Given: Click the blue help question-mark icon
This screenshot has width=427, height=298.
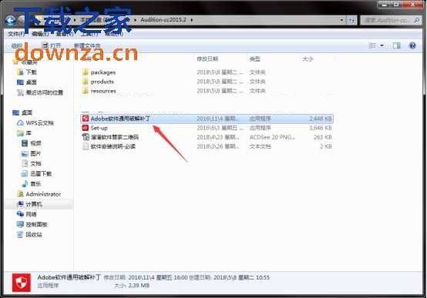Looking at the screenshot, I should [x=412, y=45].
